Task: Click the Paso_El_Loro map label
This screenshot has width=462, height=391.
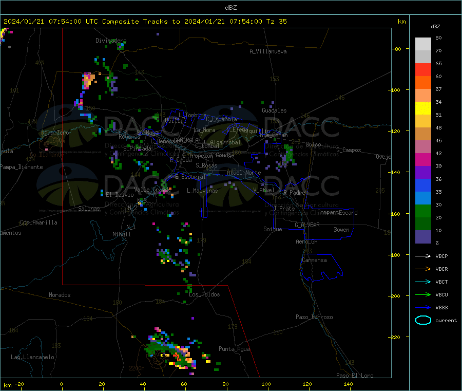Action: point(355,376)
